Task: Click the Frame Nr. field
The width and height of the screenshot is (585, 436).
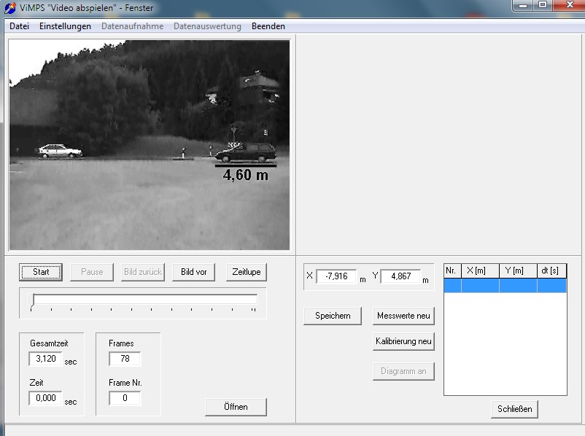Action: pyautogui.click(x=125, y=398)
